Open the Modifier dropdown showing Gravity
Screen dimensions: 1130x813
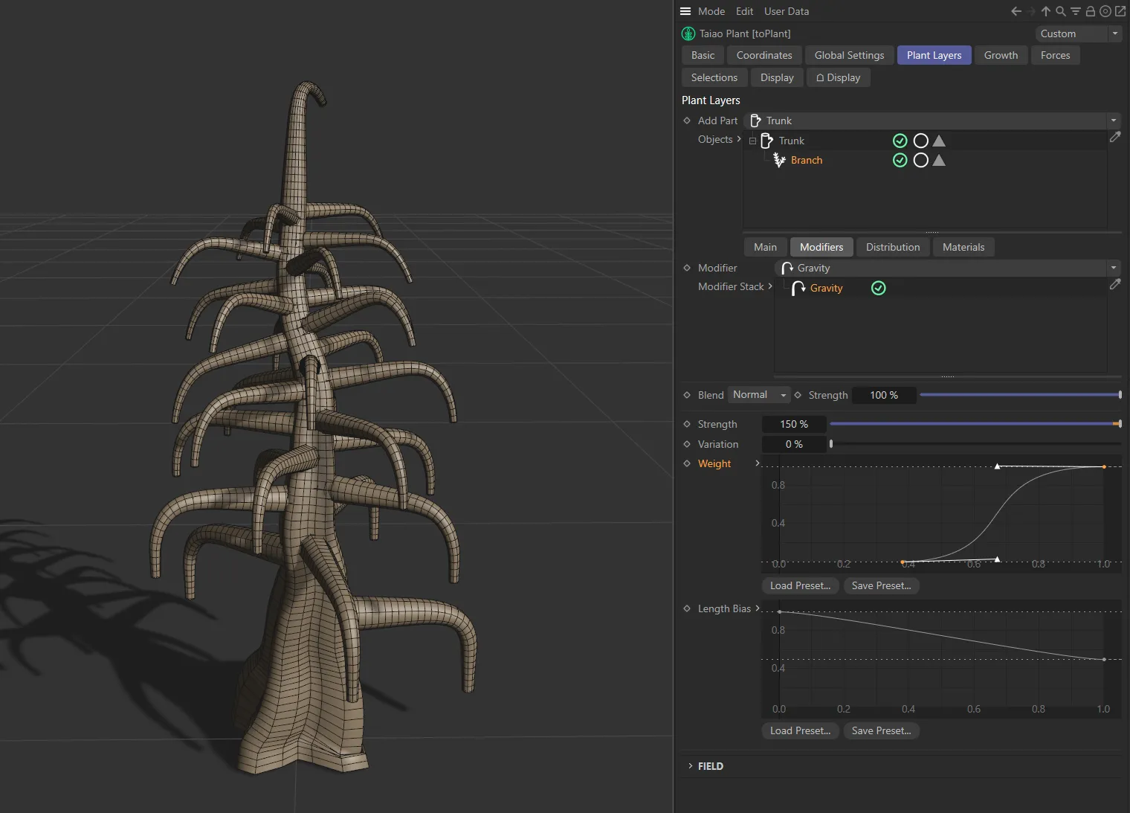click(x=1113, y=268)
